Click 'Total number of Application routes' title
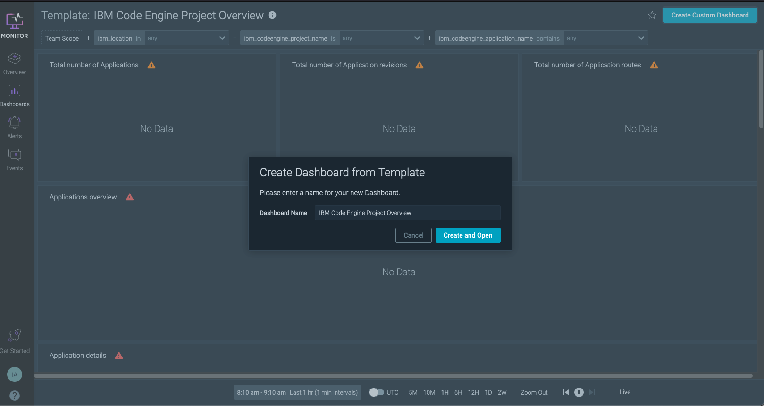Image resolution: width=764 pixels, height=406 pixels. 588,65
